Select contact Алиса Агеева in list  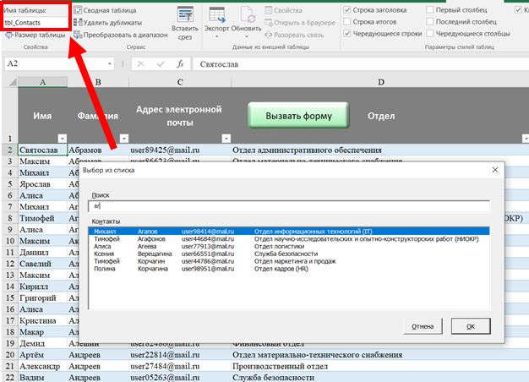click(x=289, y=246)
